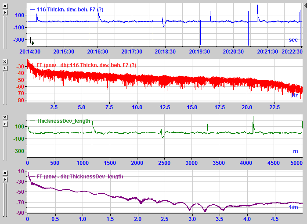Click the triangle arrow at top-right corner
The width and height of the screenshot is (307, 224).
305,5
